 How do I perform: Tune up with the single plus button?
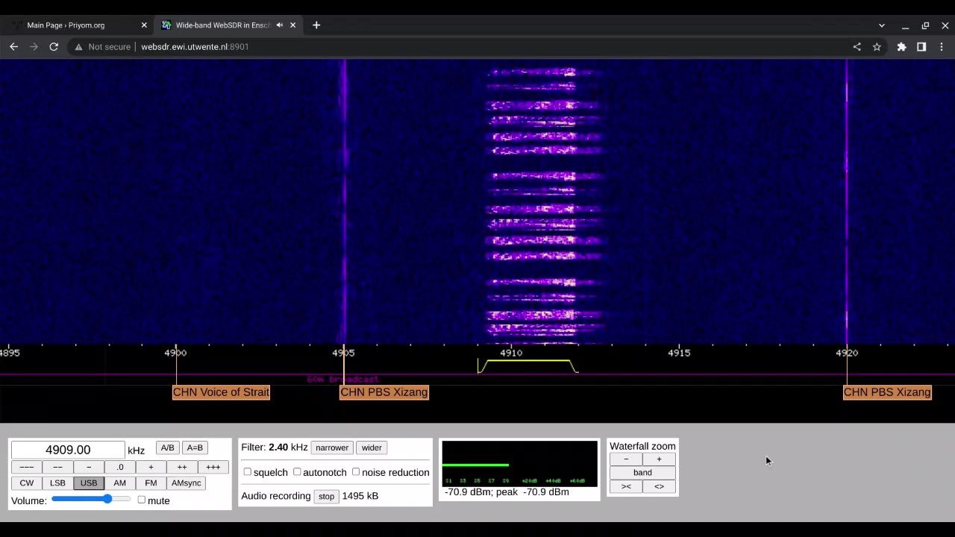151,467
